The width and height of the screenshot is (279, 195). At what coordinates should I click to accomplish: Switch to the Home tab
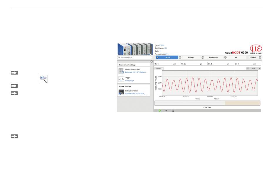point(168,57)
